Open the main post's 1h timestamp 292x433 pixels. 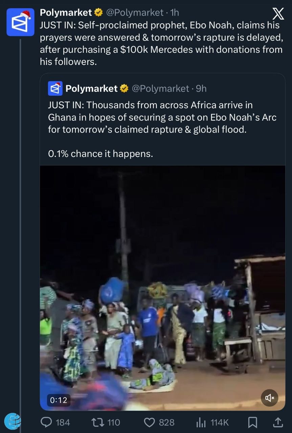(175, 13)
